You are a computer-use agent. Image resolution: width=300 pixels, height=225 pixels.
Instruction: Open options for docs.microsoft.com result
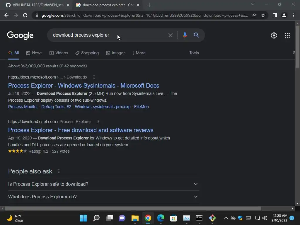click(x=94, y=77)
